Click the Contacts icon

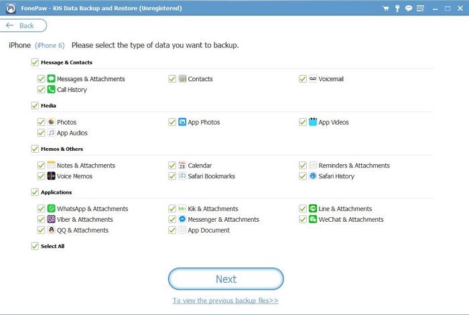(x=182, y=78)
